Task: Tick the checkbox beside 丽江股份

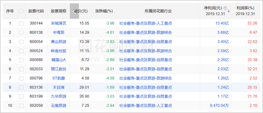Action: pyautogui.click(x=21, y=69)
